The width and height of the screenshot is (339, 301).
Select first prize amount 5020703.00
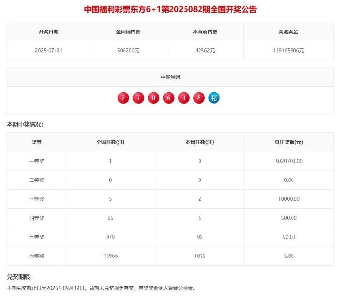point(289,161)
